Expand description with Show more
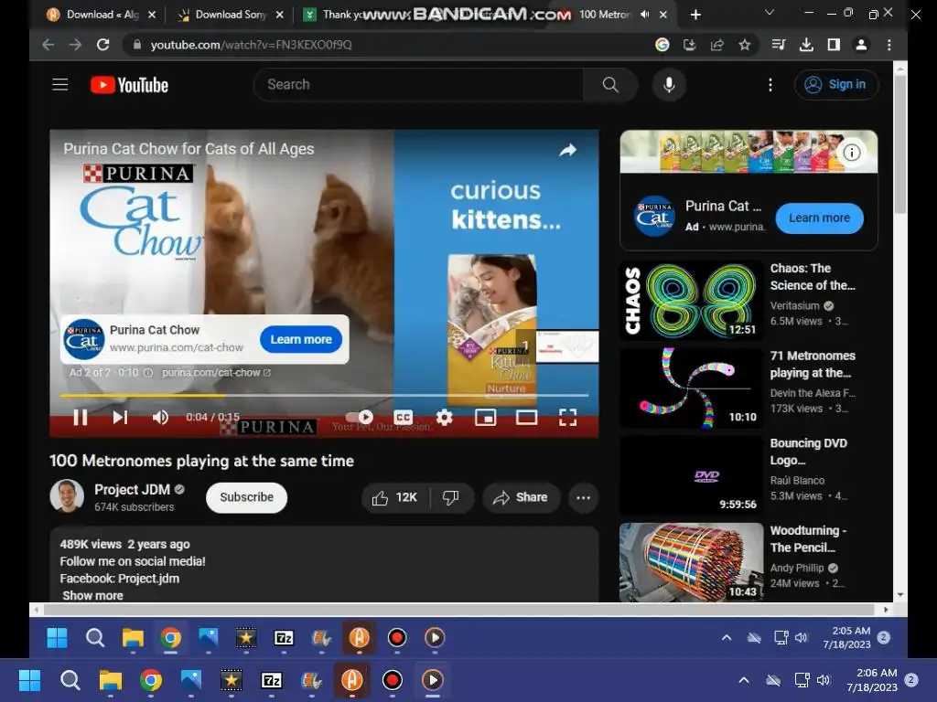This screenshot has height=702, width=937. click(92, 595)
